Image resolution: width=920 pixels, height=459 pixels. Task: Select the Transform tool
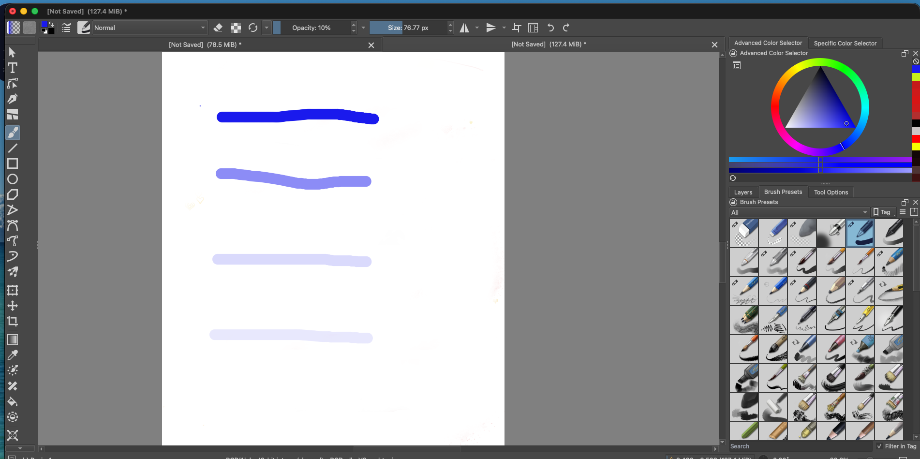(13, 290)
